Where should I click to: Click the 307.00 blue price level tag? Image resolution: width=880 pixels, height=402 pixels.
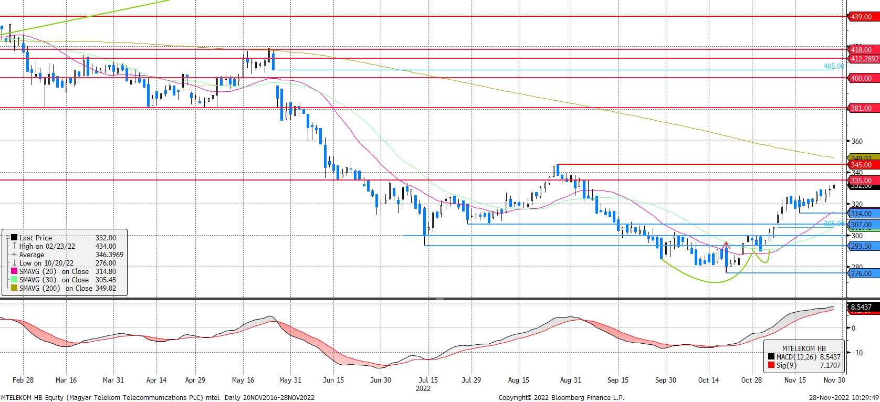[x=864, y=225]
